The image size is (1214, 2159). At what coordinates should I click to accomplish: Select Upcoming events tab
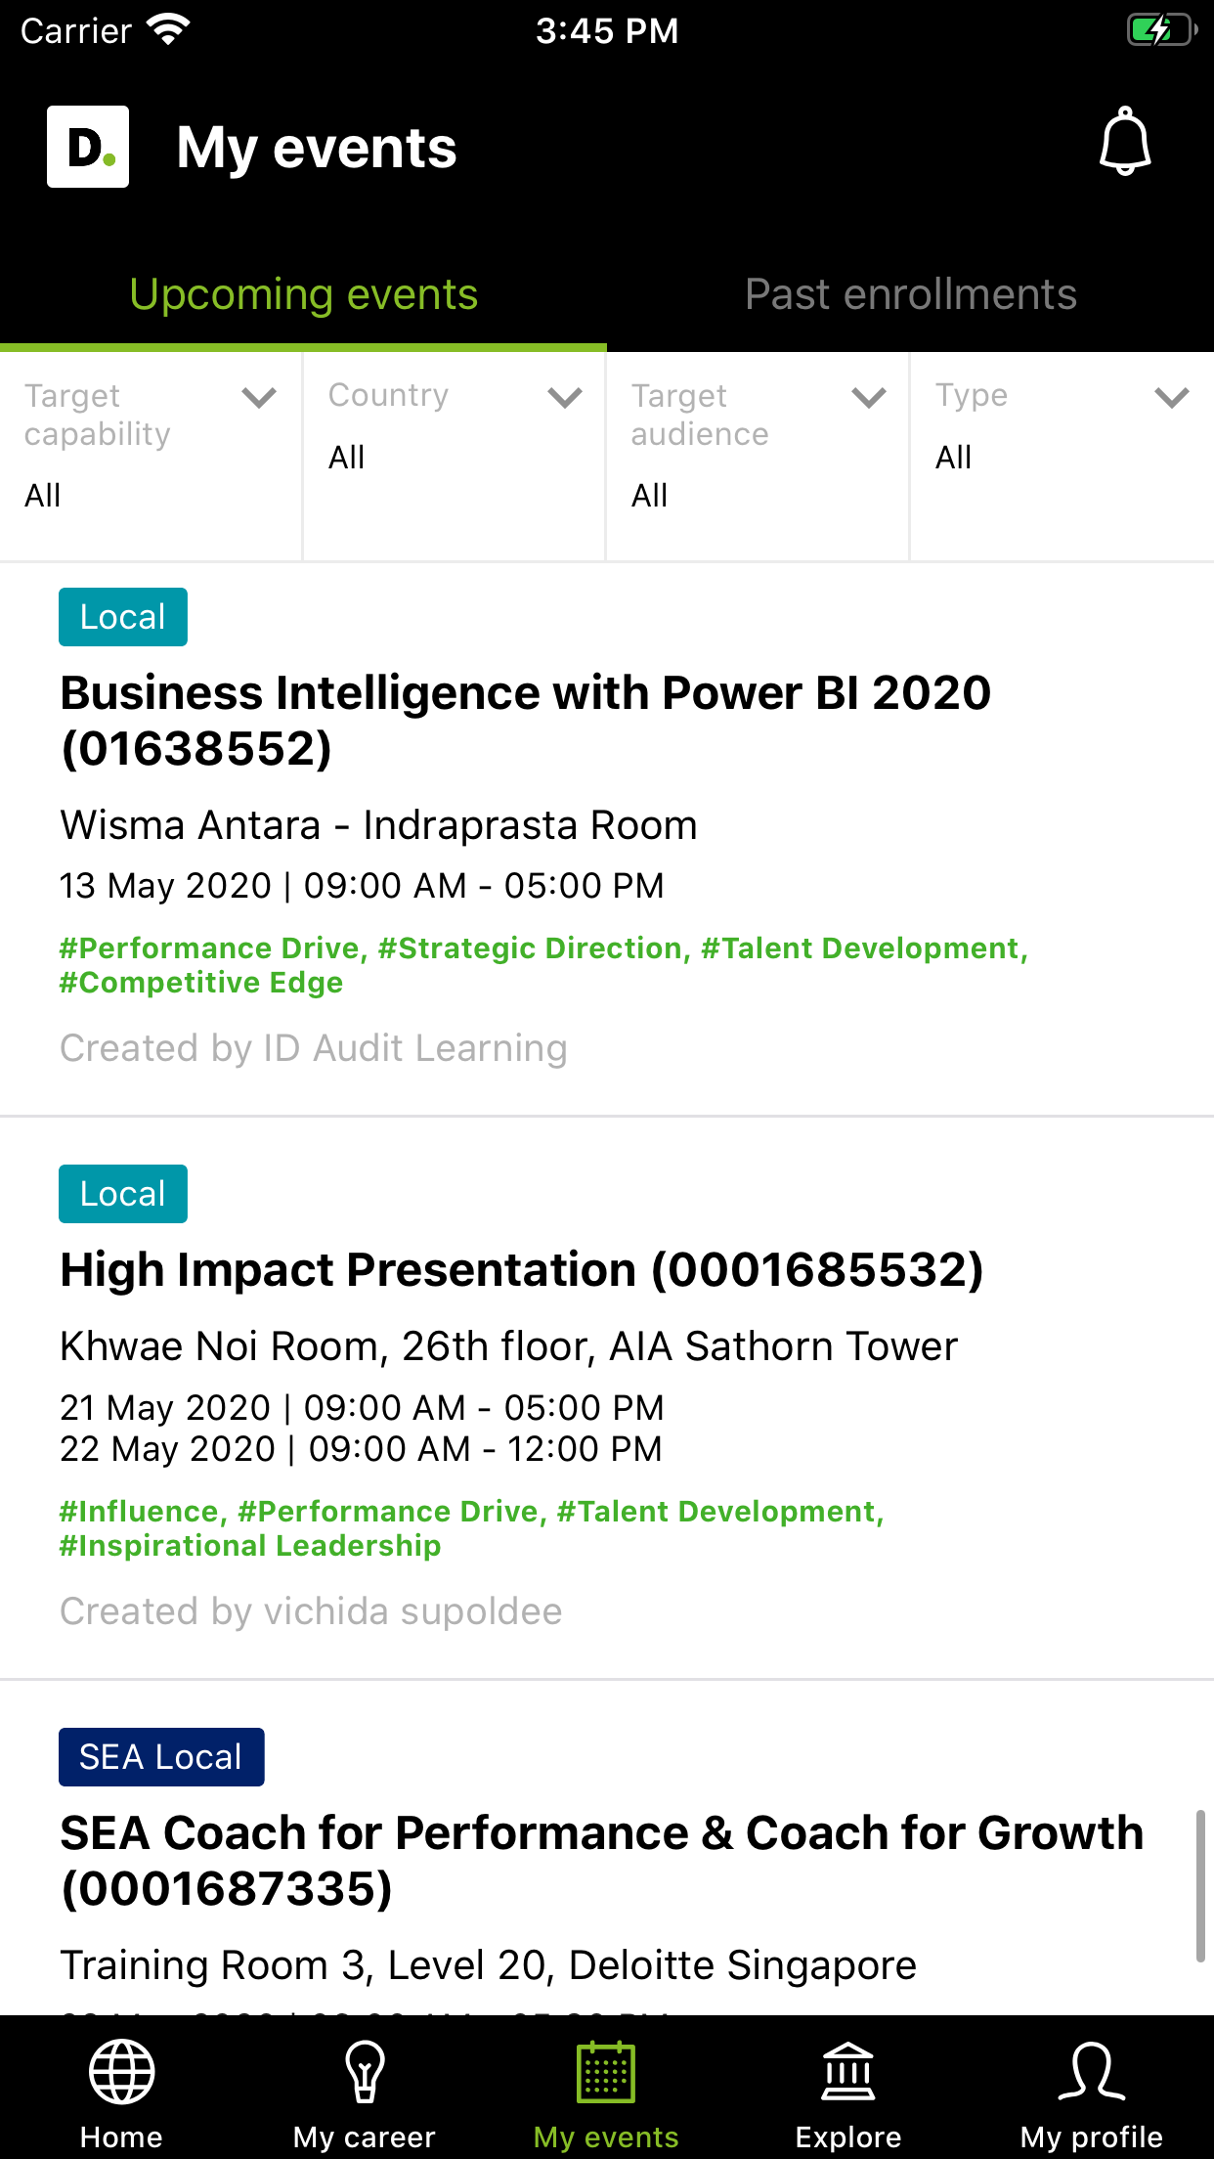pos(303,294)
